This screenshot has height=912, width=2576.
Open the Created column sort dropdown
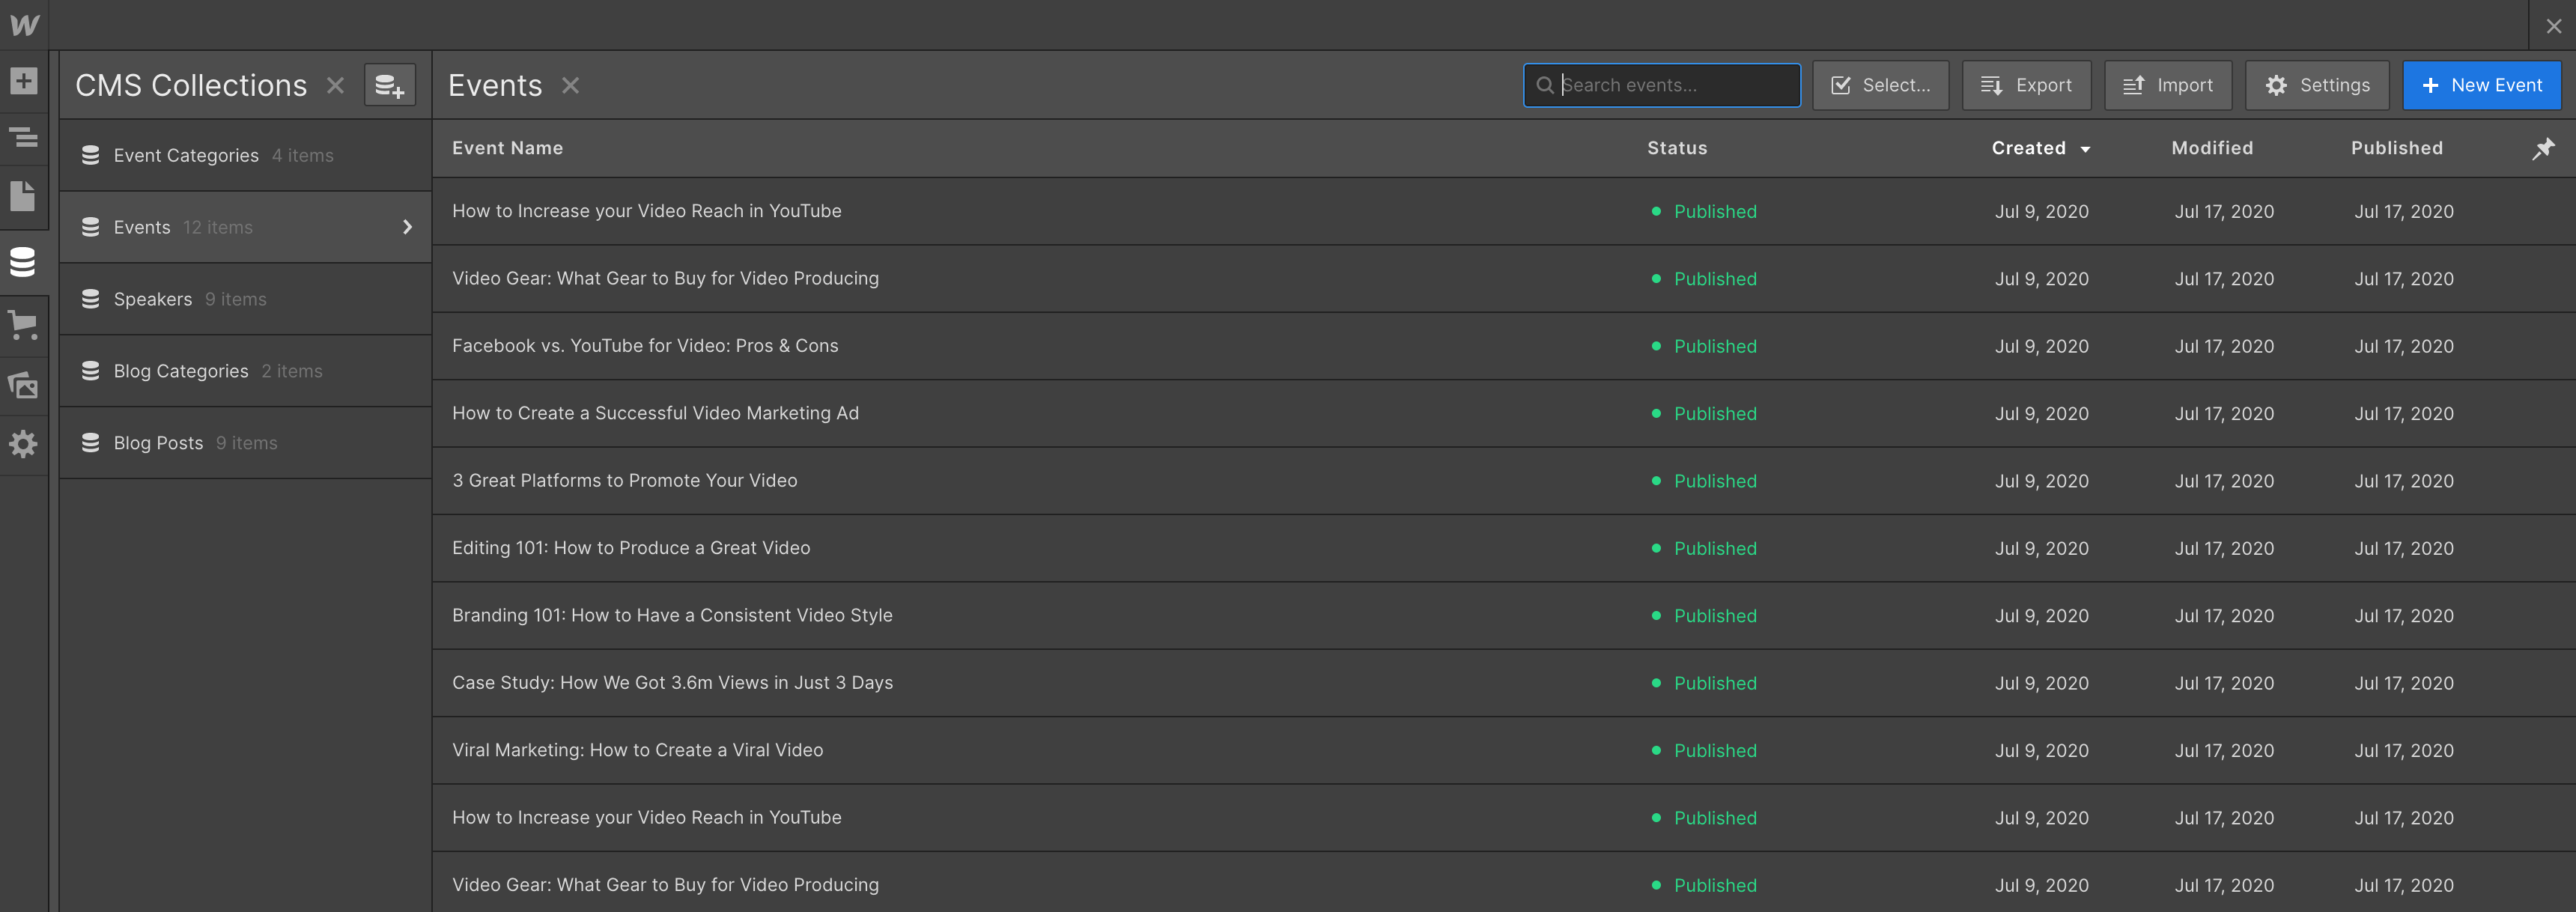2086,148
